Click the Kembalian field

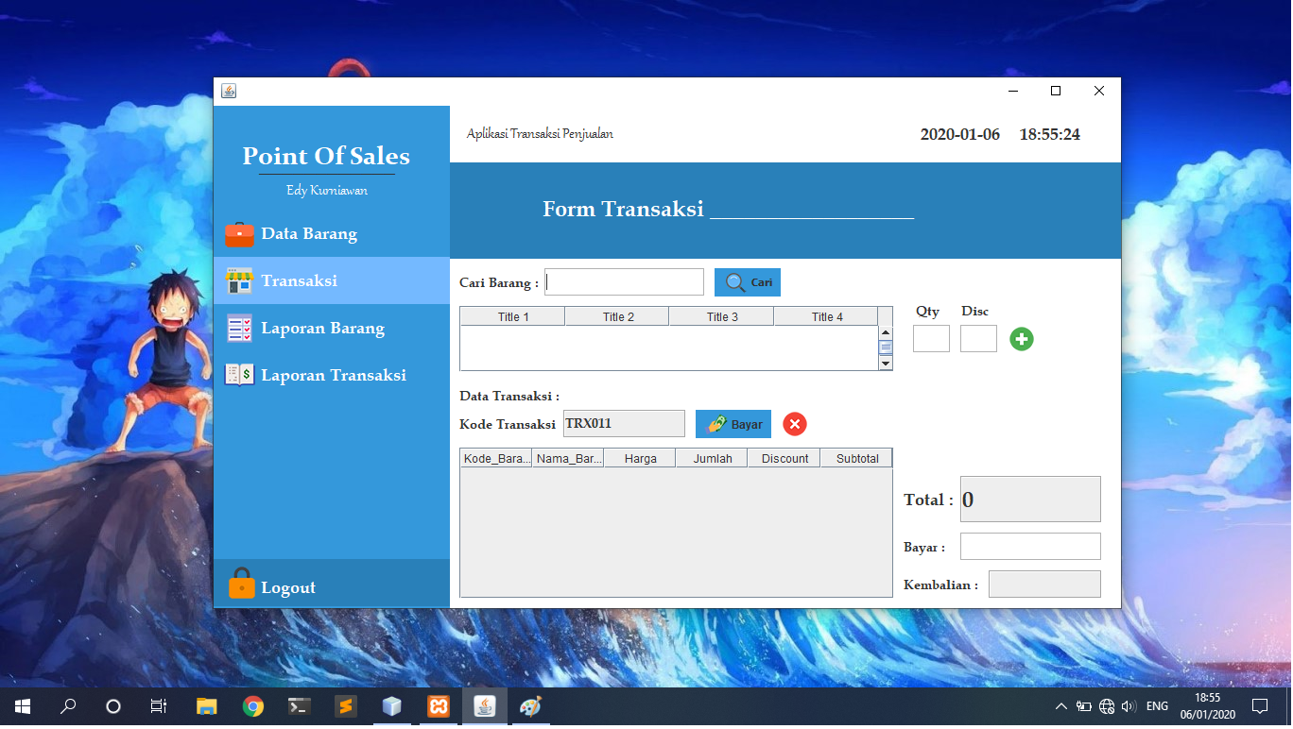coord(1044,585)
